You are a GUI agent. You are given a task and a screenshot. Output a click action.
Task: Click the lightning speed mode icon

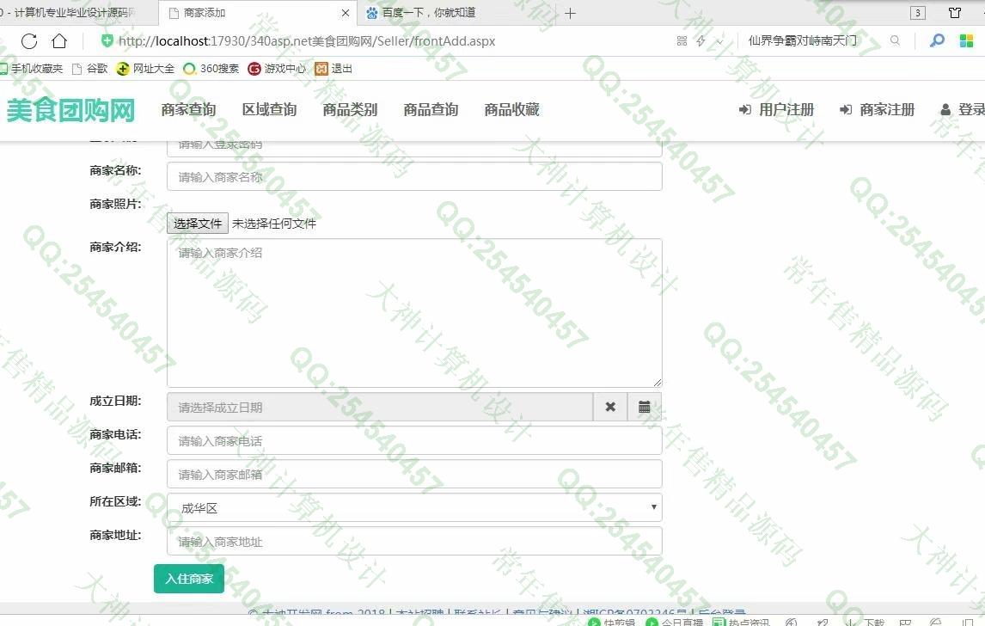(x=701, y=41)
